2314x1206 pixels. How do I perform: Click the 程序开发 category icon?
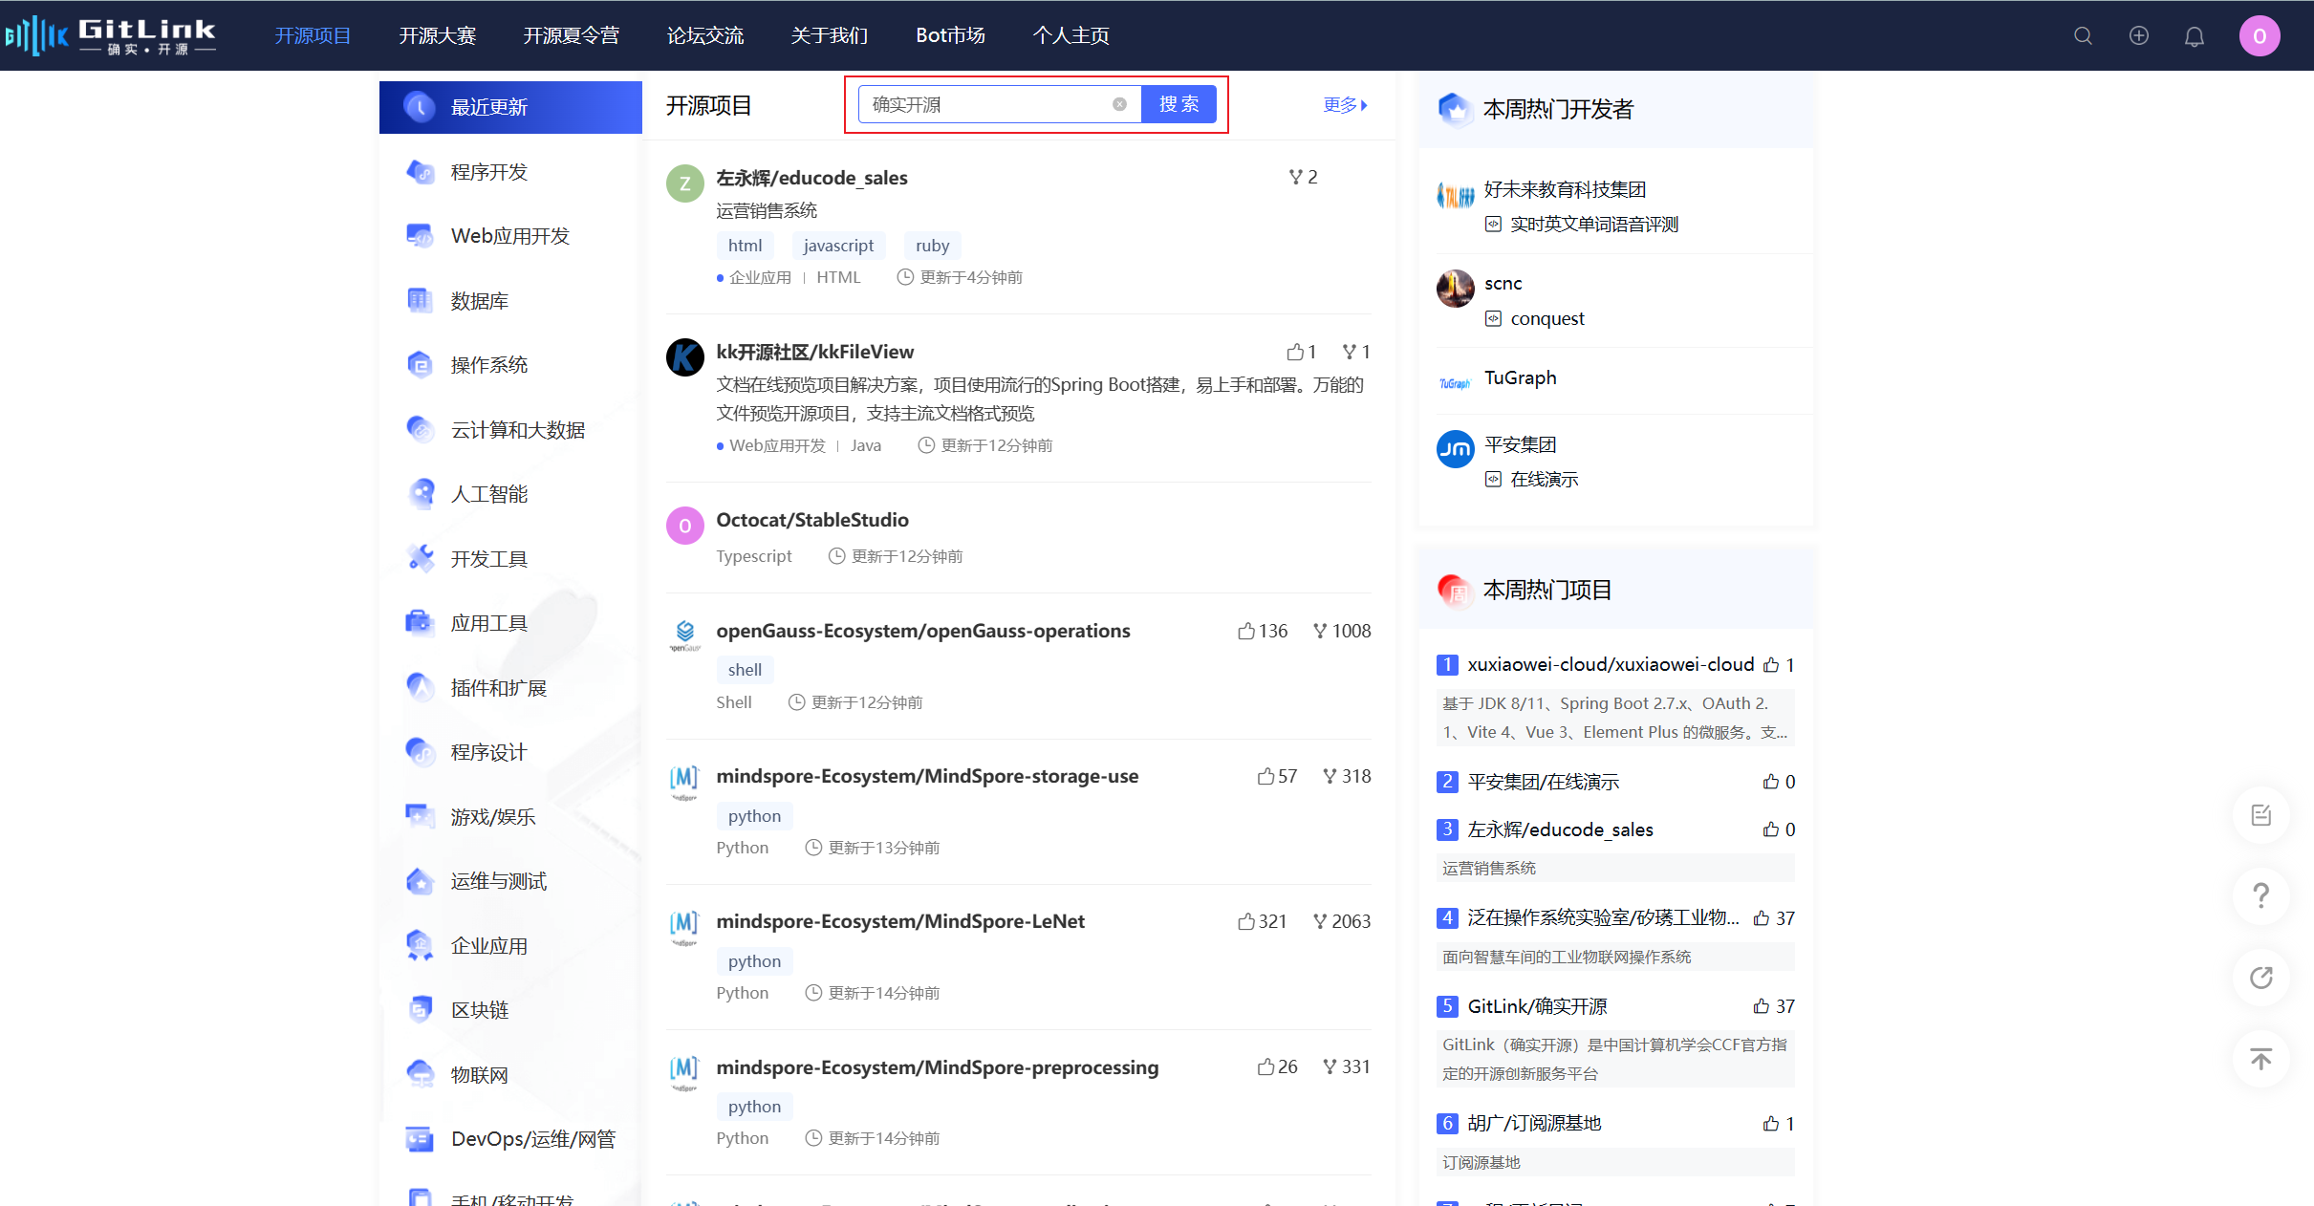point(420,172)
